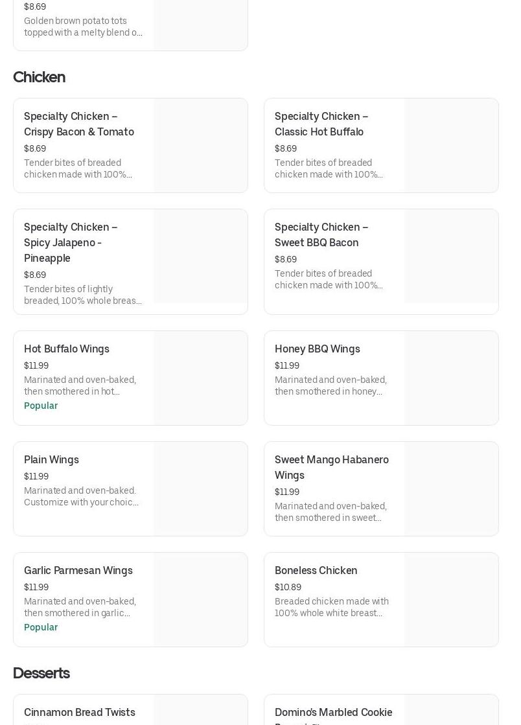
Task: Choose Cinnamon Bread Twists dessert title
Action: [80, 712]
